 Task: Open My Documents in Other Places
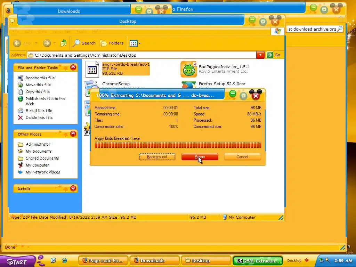[39, 151]
